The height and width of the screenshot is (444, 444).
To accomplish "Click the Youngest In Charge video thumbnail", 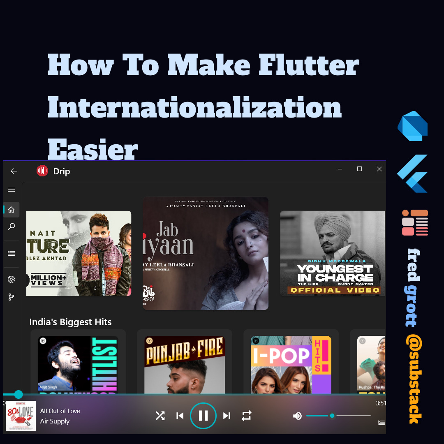I will pos(332,253).
